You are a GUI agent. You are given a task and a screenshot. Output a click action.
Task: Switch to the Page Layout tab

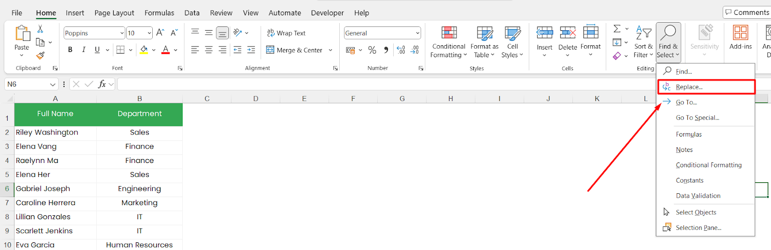(x=114, y=13)
